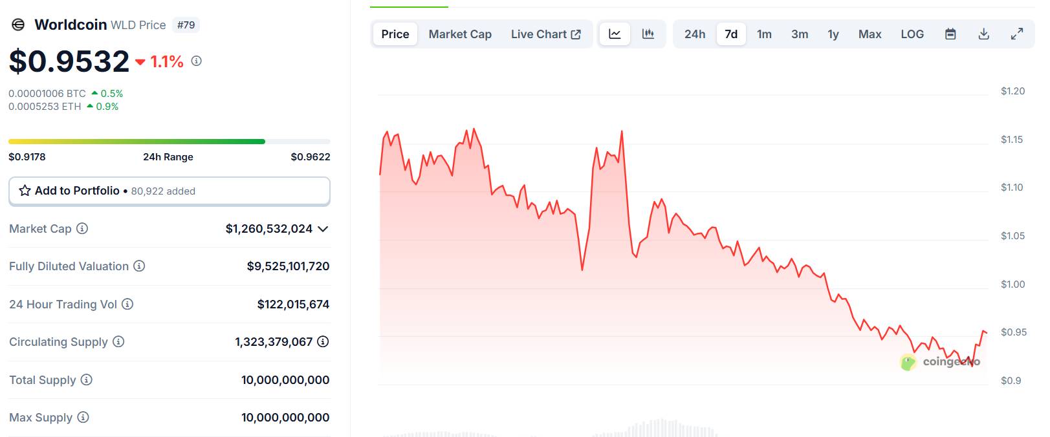This screenshot has width=1050, height=437.
Task: Set chart range to 24h
Action: point(695,34)
